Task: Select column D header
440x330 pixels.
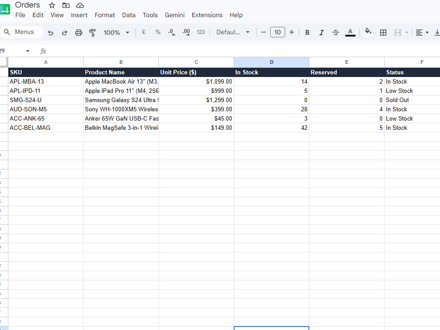Action: (x=271, y=62)
